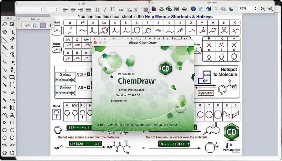Select the Acyclic Chain tool
Image resolution: width=282 pixels, height=161 pixels.
pos(5,115)
